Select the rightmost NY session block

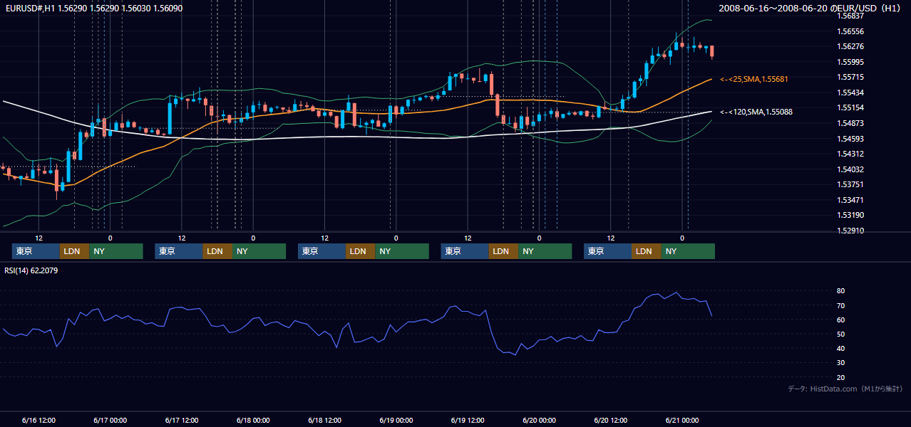click(687, 251)
